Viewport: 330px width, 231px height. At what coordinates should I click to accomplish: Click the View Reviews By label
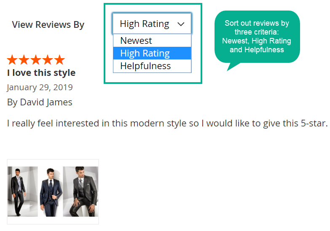[48, 24]
